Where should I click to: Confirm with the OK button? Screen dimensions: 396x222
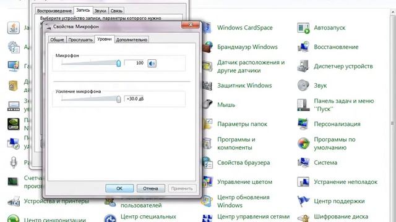point(119,188)
